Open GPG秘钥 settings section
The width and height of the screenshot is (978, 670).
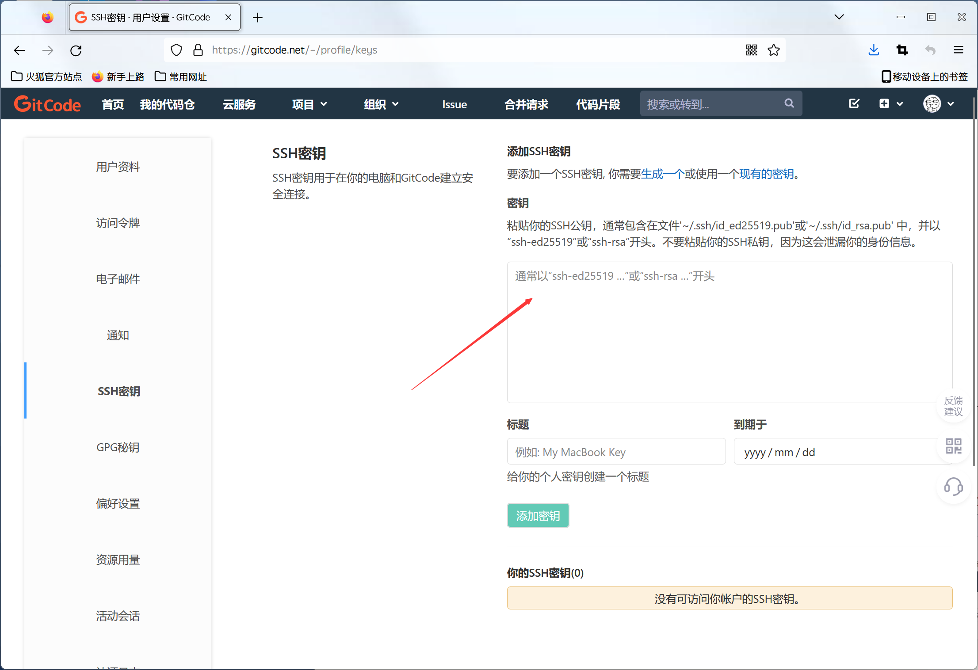[118, 447]
